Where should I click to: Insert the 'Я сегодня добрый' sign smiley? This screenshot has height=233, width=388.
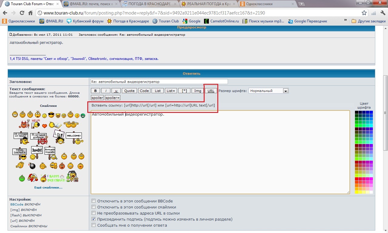pyautogui.click(x=39, y=138)
